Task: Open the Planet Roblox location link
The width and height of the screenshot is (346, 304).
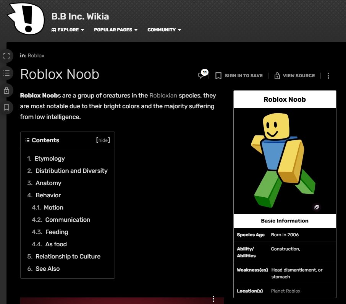Action: (x=286, y=291)
